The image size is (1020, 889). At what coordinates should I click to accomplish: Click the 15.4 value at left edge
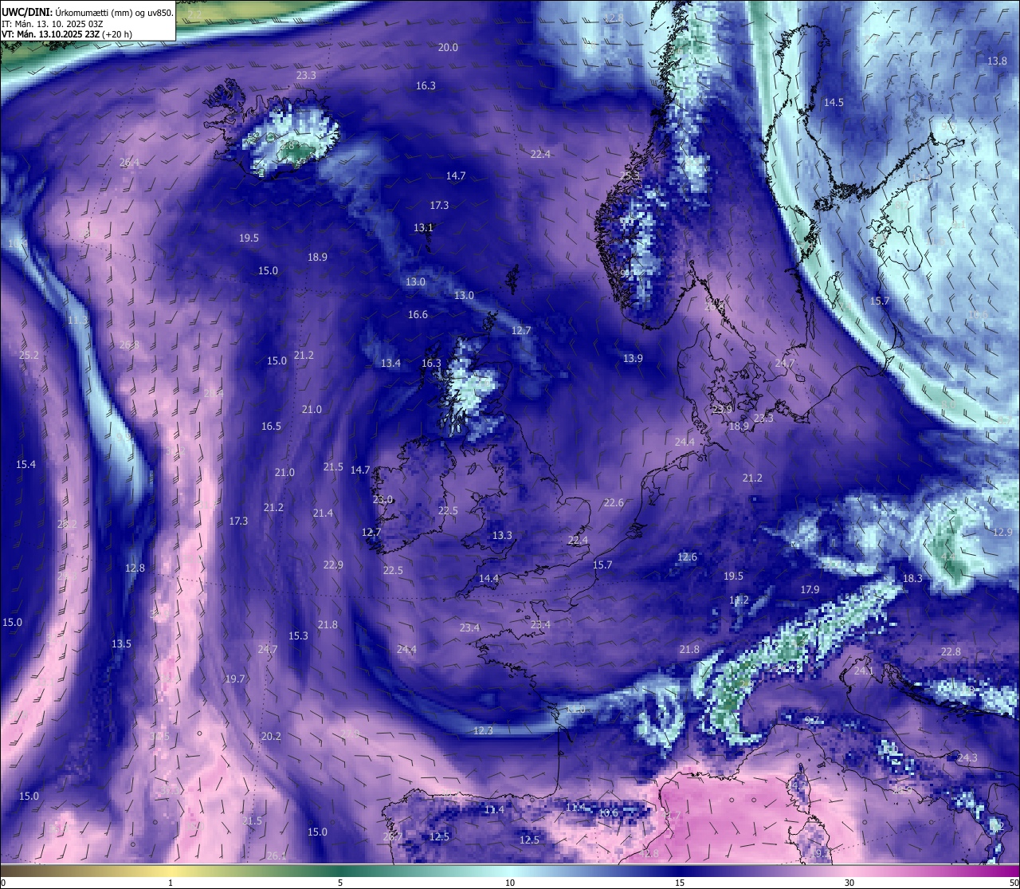[x=25, y=464]
